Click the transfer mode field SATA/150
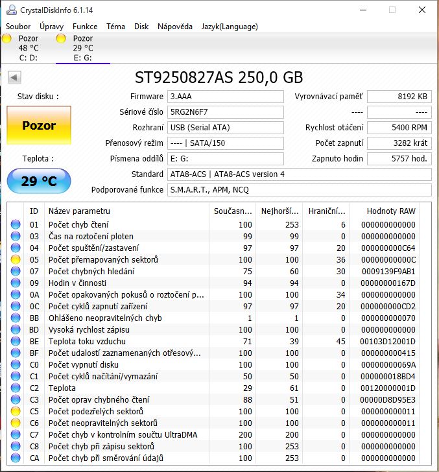The width and height of the screenshot is (439, 472). 226,143
